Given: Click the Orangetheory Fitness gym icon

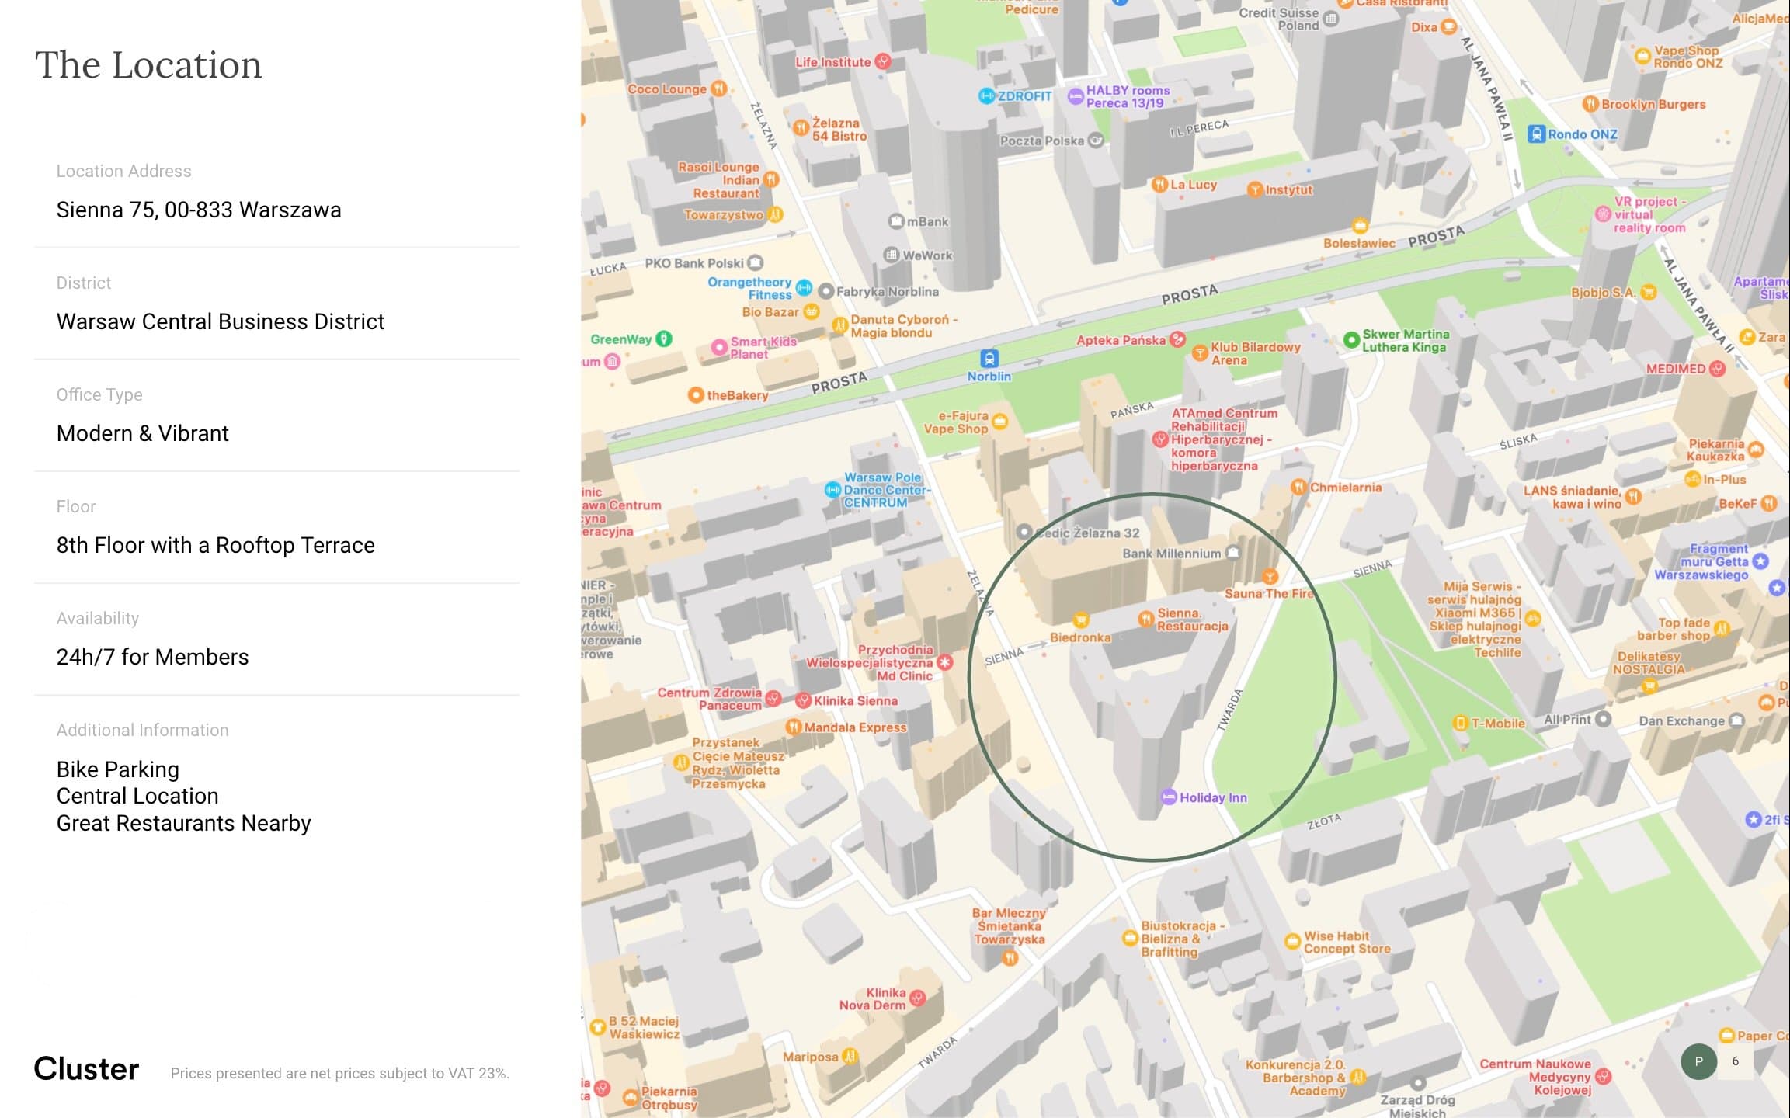Looking at the screenshot, I should coord(805,288).
